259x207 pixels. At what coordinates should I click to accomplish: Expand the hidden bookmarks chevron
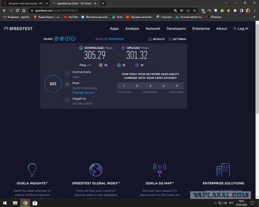pos(254,17)
